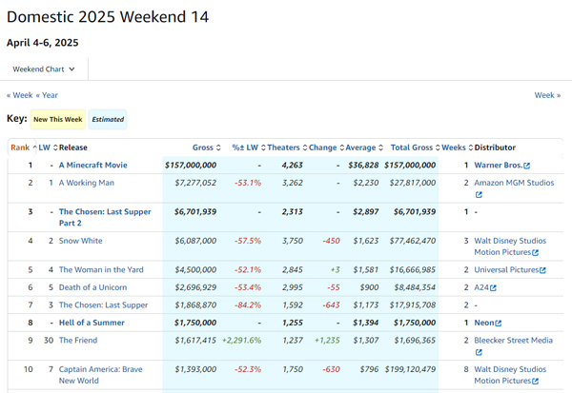The width and height of the screenshot is (572, 393).
Task: Open external link icon beside Neon
Action: 499,324
